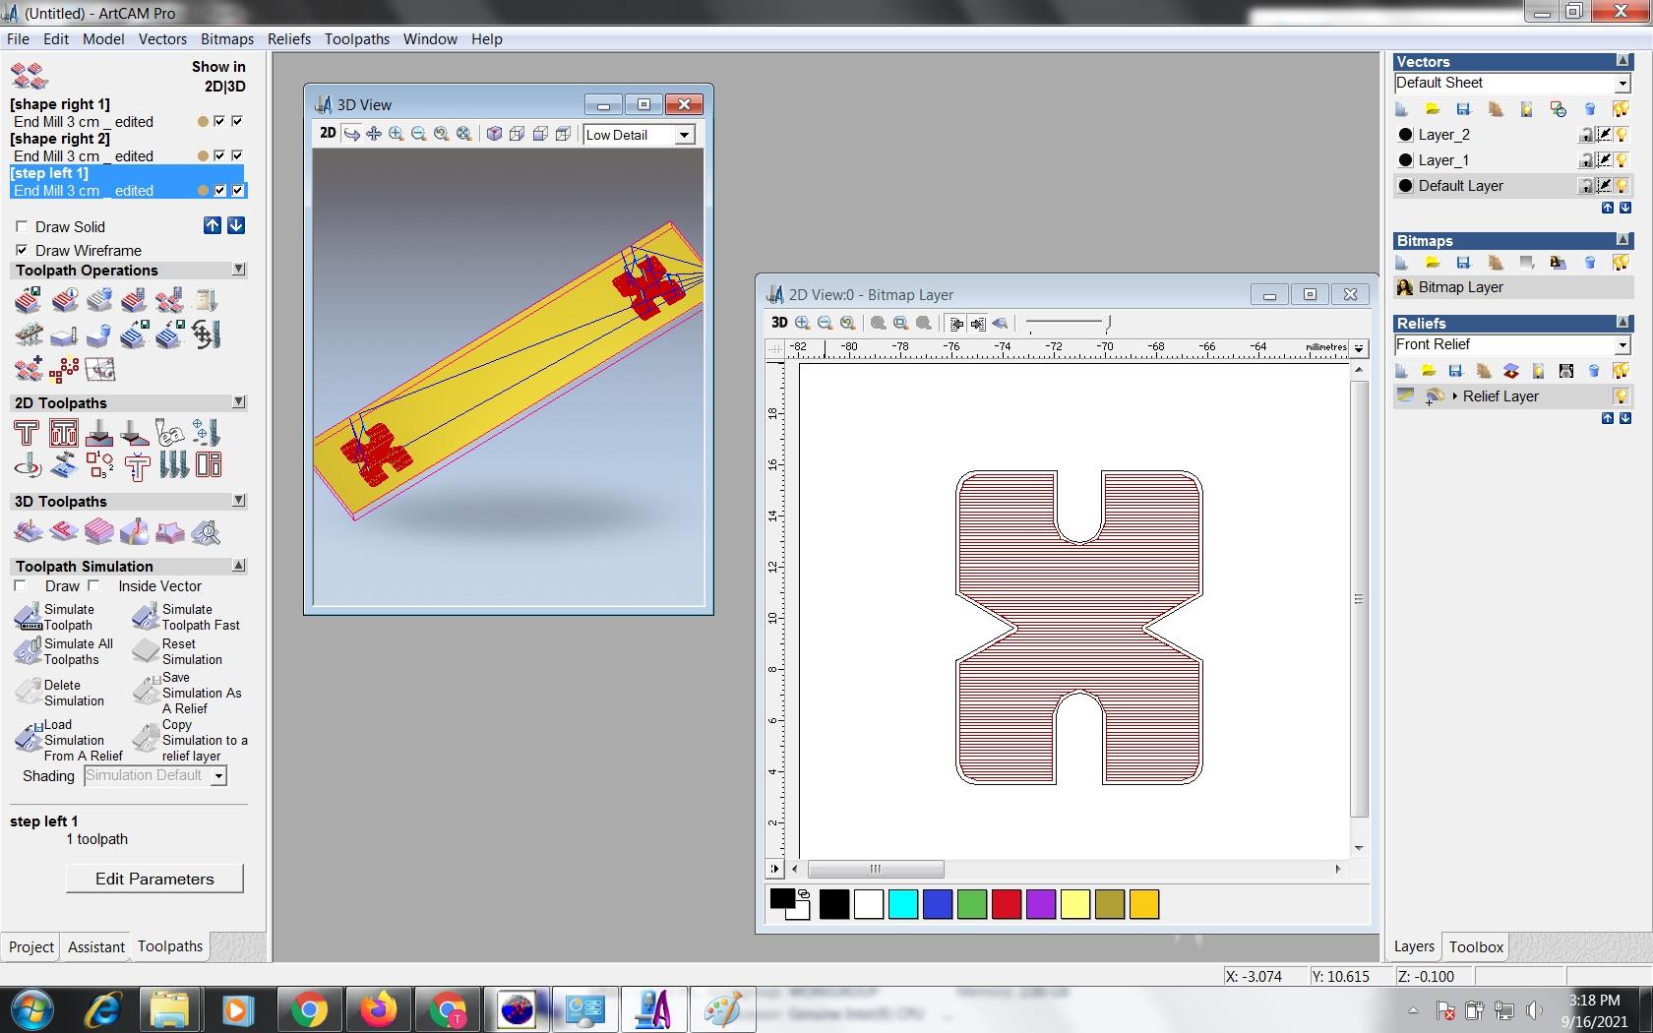Select isometric view cube in 3D View
The height and width of the screenshot is (1033, 1653).
point(494,134)
